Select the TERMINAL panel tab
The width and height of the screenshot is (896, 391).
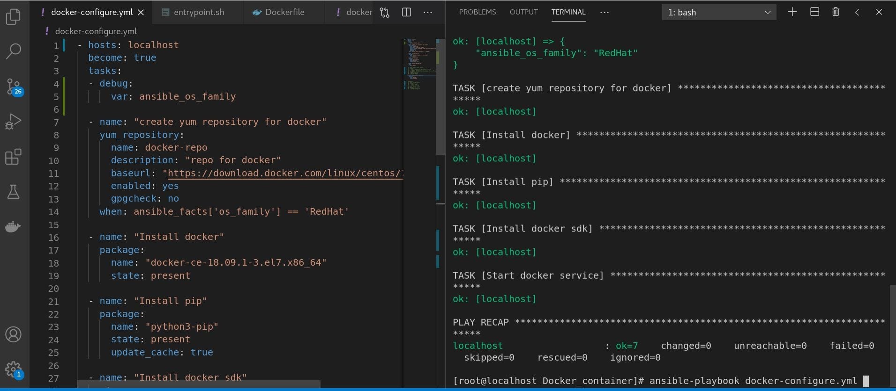[x=568, y=12]
